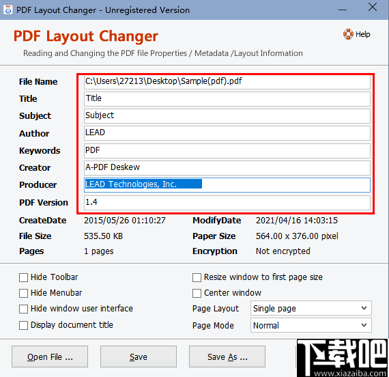Select the Author field containing LEAD
The image size is (389, 377).
[x=227, y=133]
